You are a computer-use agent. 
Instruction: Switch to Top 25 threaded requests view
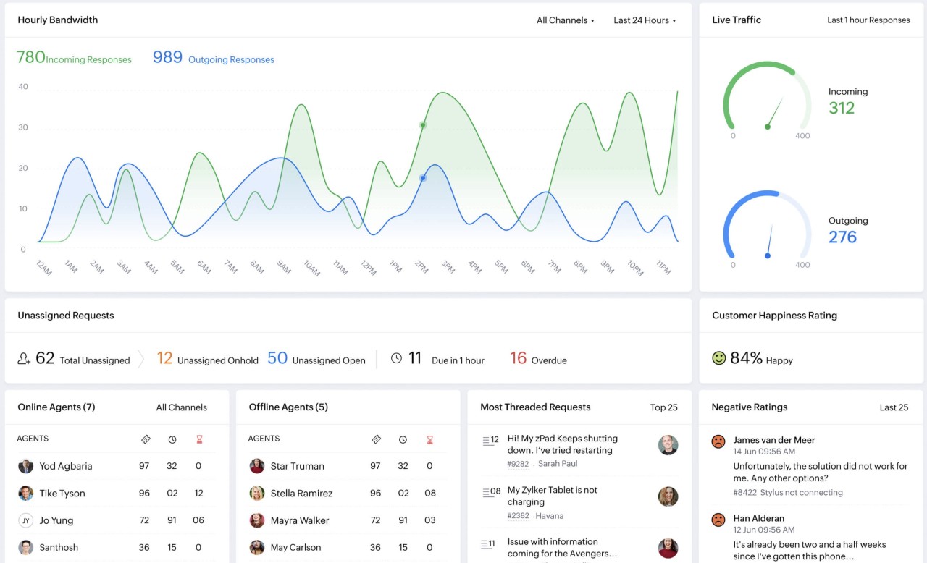click(x=664, y=407)
